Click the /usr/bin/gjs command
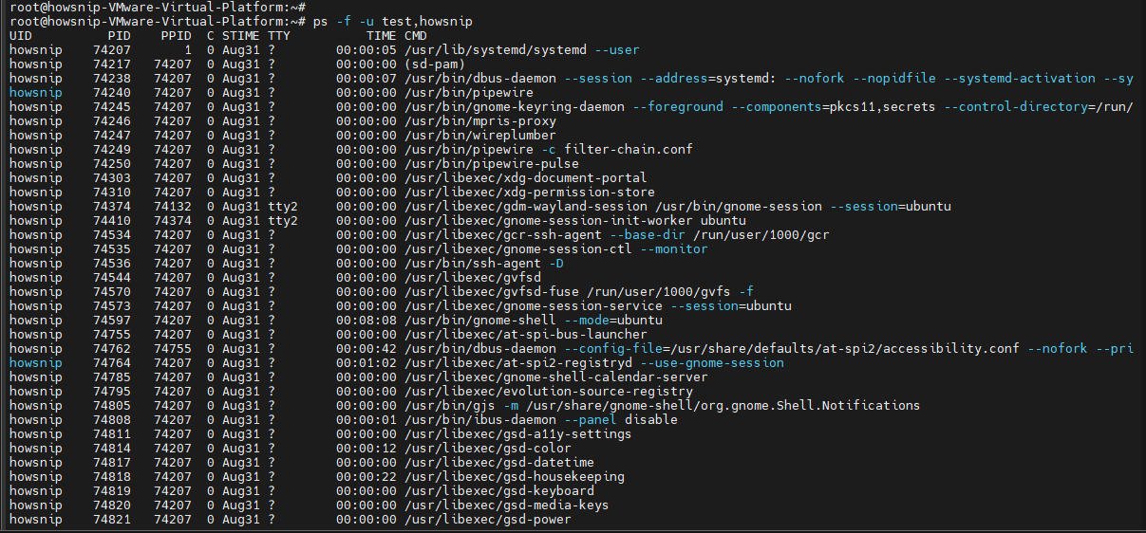 point(450,406)
